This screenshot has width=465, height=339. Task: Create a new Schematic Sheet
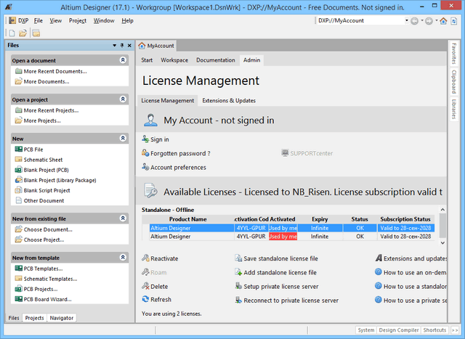[44, 160]
